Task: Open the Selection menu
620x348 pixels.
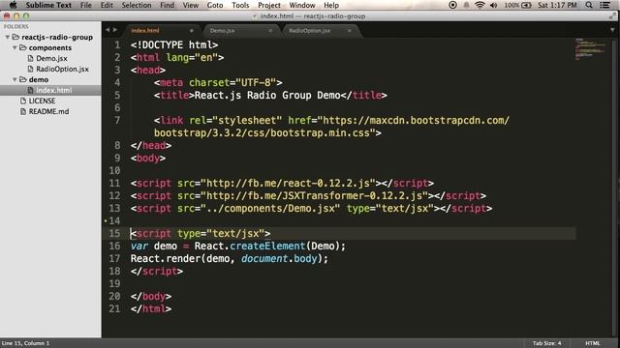Action: (x=137, y=5)
